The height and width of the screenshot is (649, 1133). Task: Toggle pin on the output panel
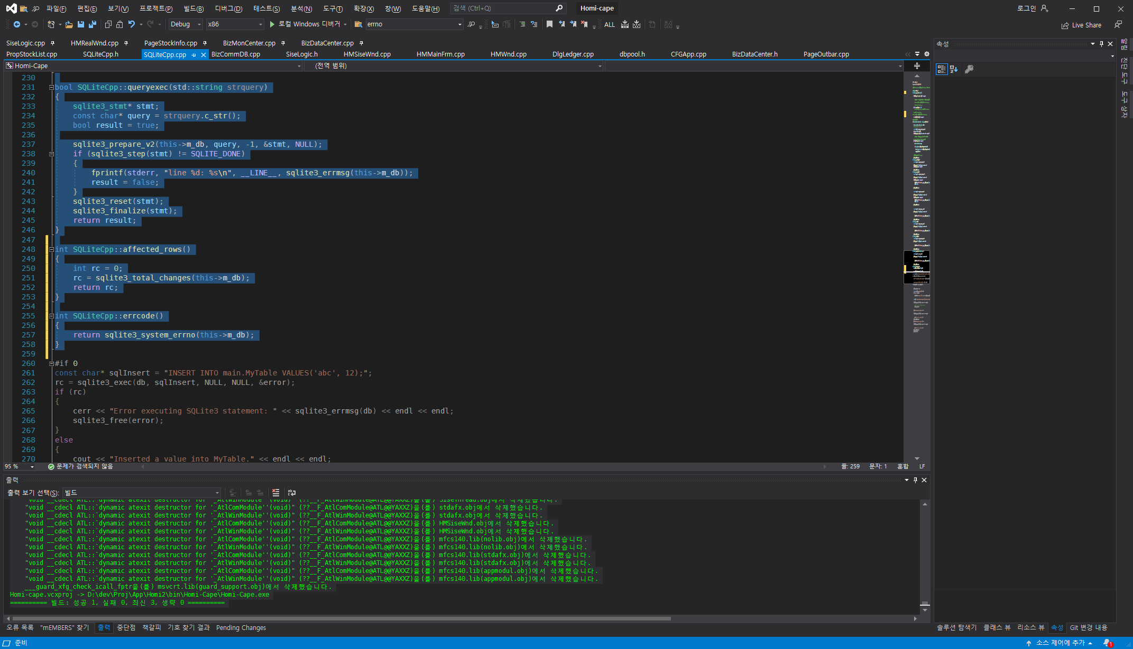click(915, 480)
